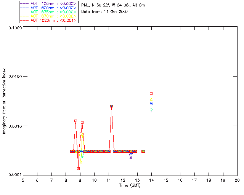Viewport: 244px width, 195px height.
Task: Click the 0.0010 y-axis tick label
Action: coord(15,126)
